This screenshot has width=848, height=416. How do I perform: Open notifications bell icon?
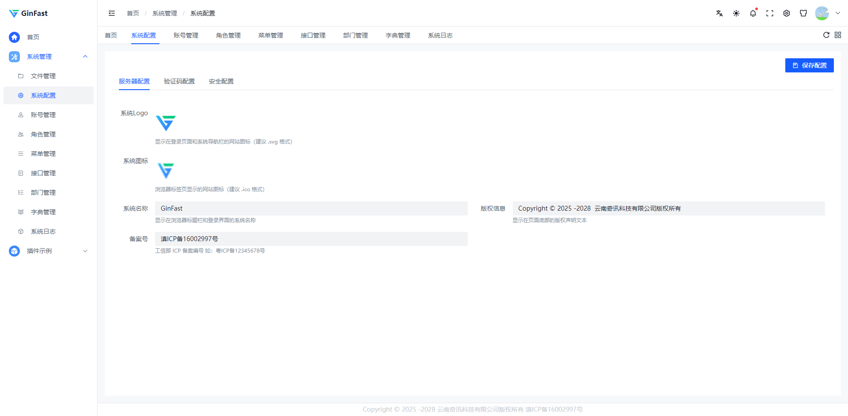(x=753, y=13)
